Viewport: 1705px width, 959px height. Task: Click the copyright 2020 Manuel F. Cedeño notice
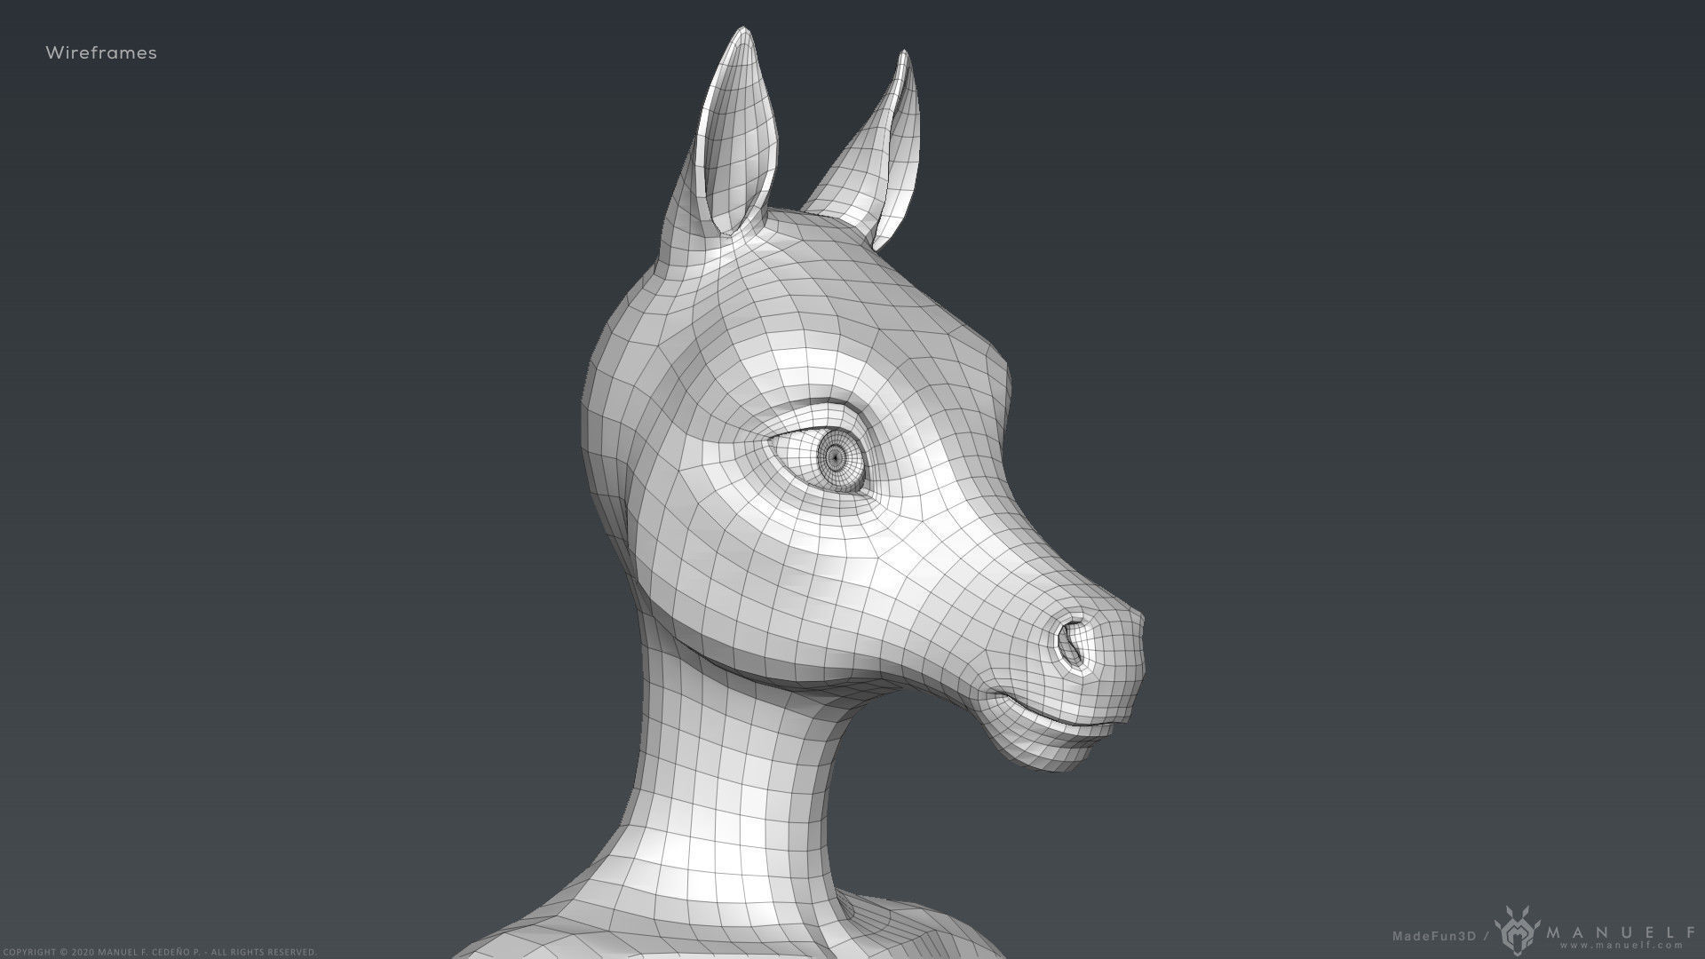162,952
